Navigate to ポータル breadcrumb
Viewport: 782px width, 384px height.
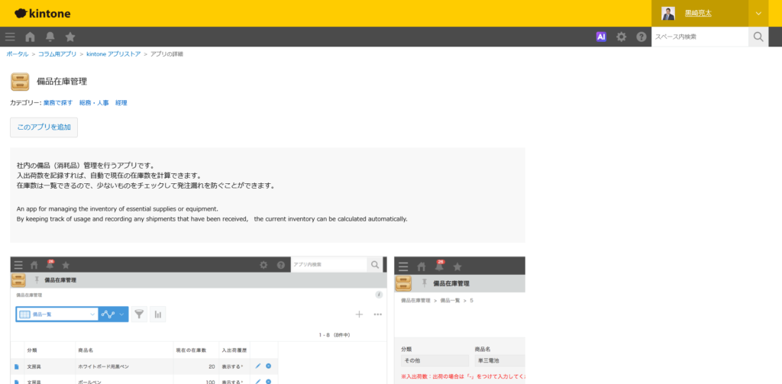coord(18,54)
